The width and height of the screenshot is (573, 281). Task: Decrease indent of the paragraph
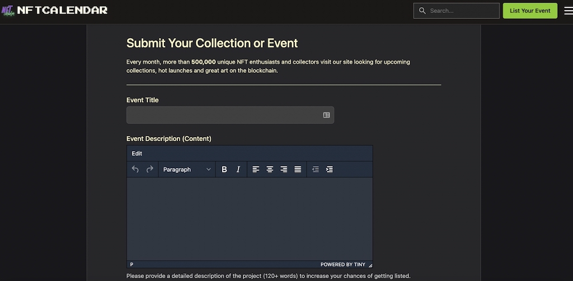[x=316, y=169]
